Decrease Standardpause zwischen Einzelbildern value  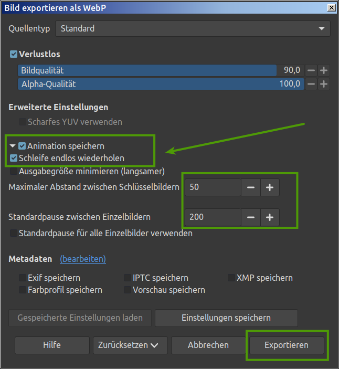[x=251, y=217]
